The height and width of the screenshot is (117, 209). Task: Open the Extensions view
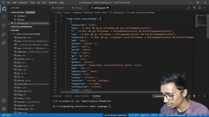pyautogui.click(x=4, y=43)
